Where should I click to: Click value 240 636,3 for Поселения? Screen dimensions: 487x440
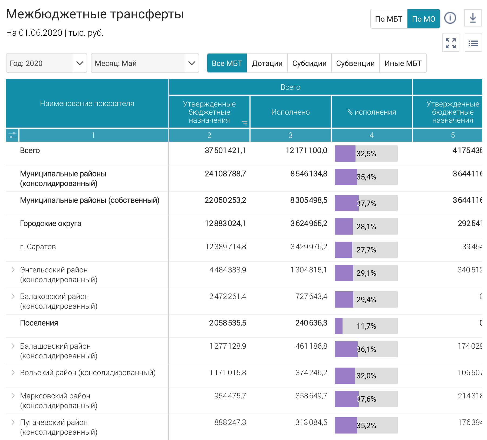click(x=311, y=323)
